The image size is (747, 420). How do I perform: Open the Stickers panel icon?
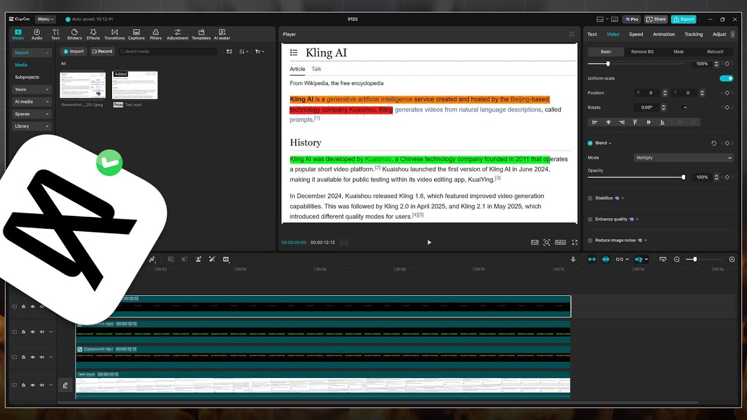click(x=74, y=34)
